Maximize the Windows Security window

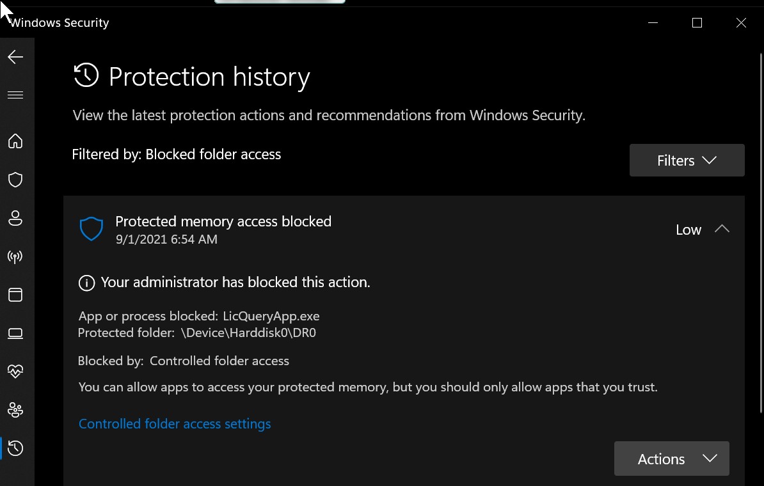tap(697, 23)
